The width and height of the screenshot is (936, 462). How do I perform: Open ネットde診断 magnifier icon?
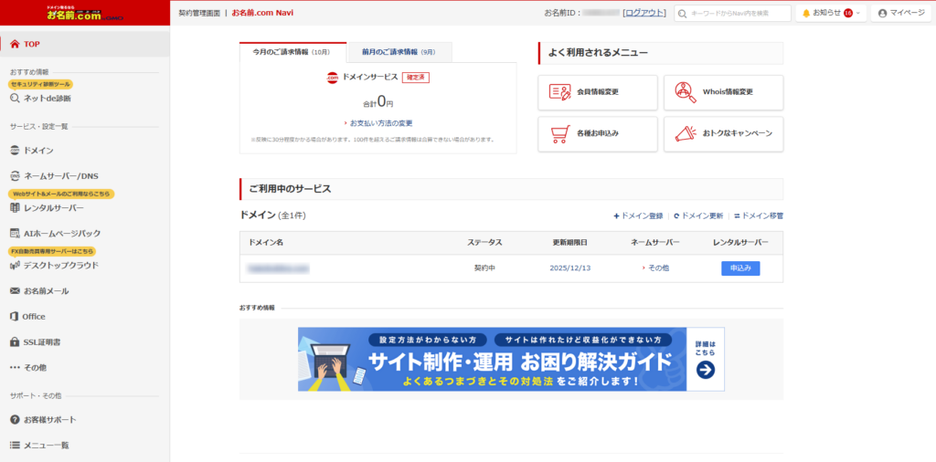pos(15,98)
